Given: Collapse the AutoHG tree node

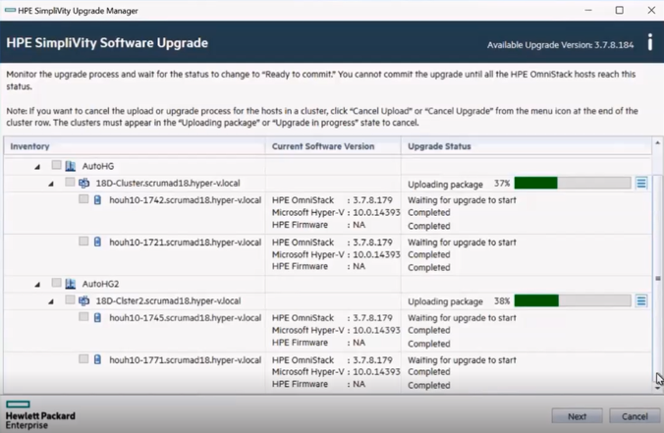Looking at the screenshot, I should (x=37, y=167).
